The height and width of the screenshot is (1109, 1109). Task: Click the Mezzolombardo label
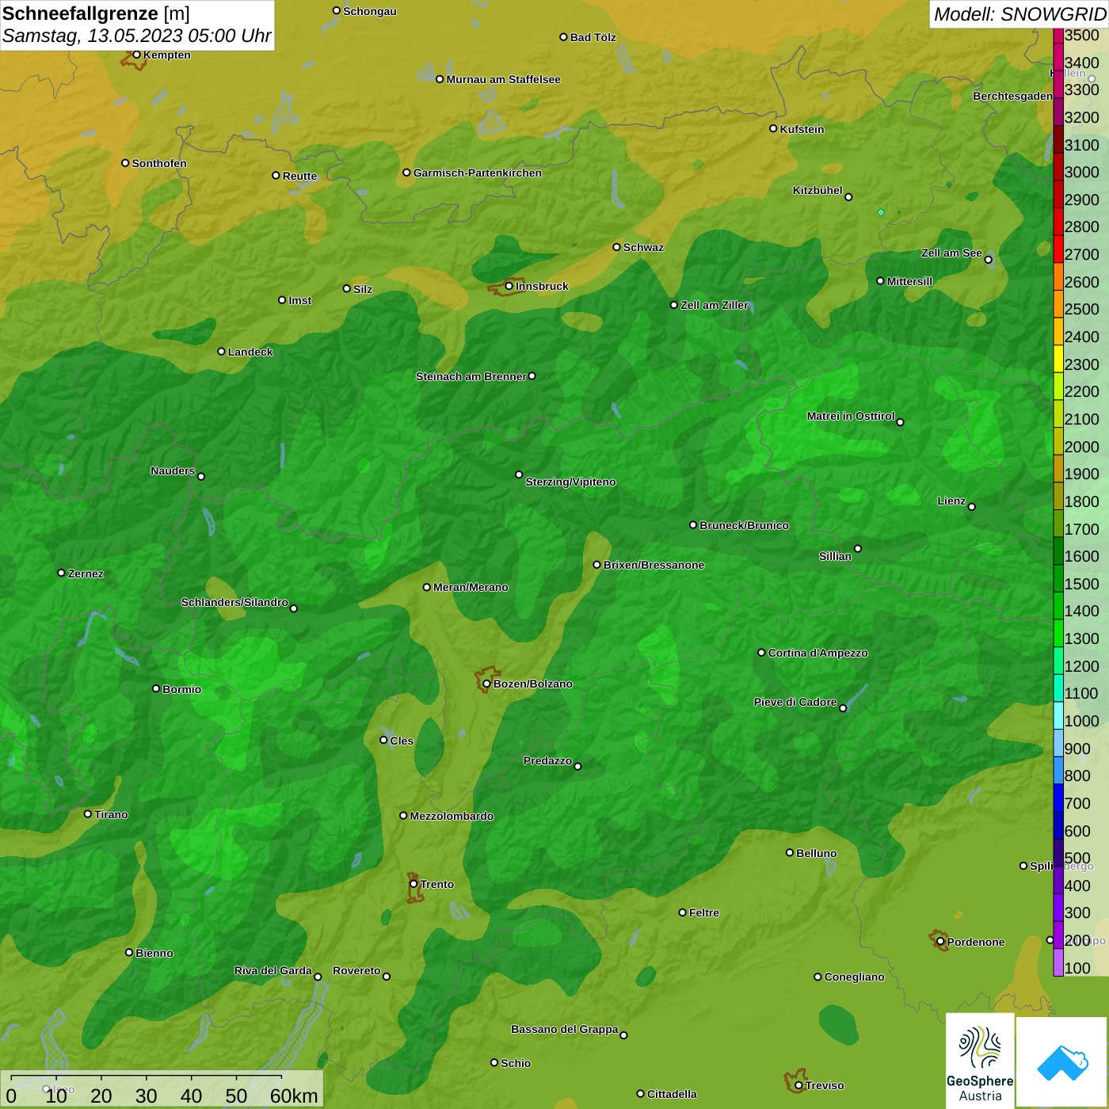pos(452,816)
